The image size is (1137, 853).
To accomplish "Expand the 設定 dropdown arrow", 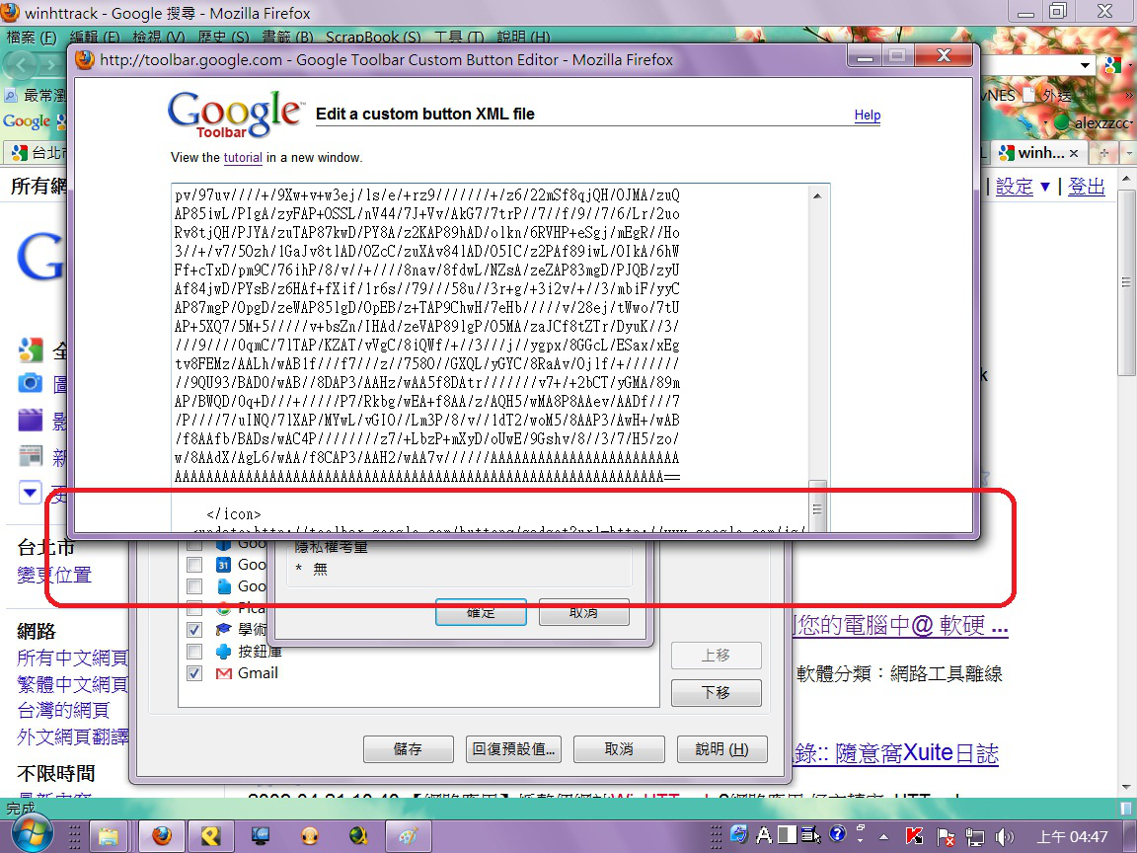I will point(1045,188).
